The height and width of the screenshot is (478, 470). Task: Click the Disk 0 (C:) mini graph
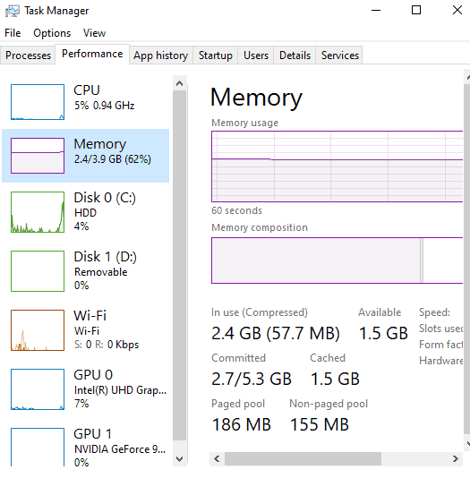coord(38,212)
